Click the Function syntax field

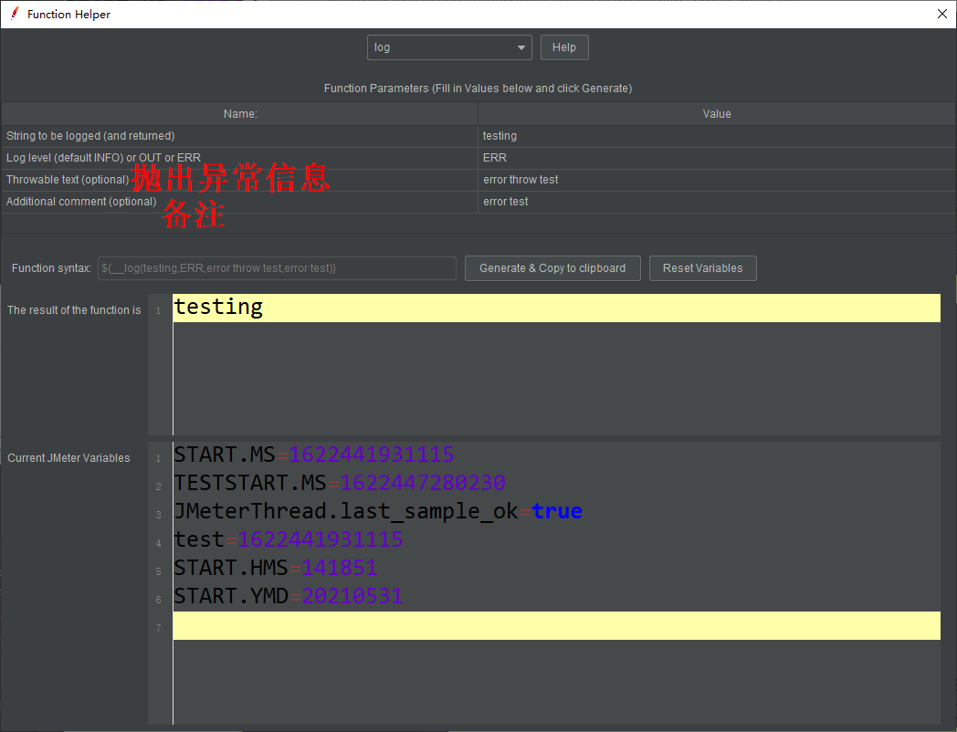pos(277,268)
